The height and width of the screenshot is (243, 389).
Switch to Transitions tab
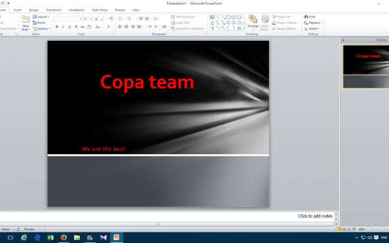tap(53, 10)
